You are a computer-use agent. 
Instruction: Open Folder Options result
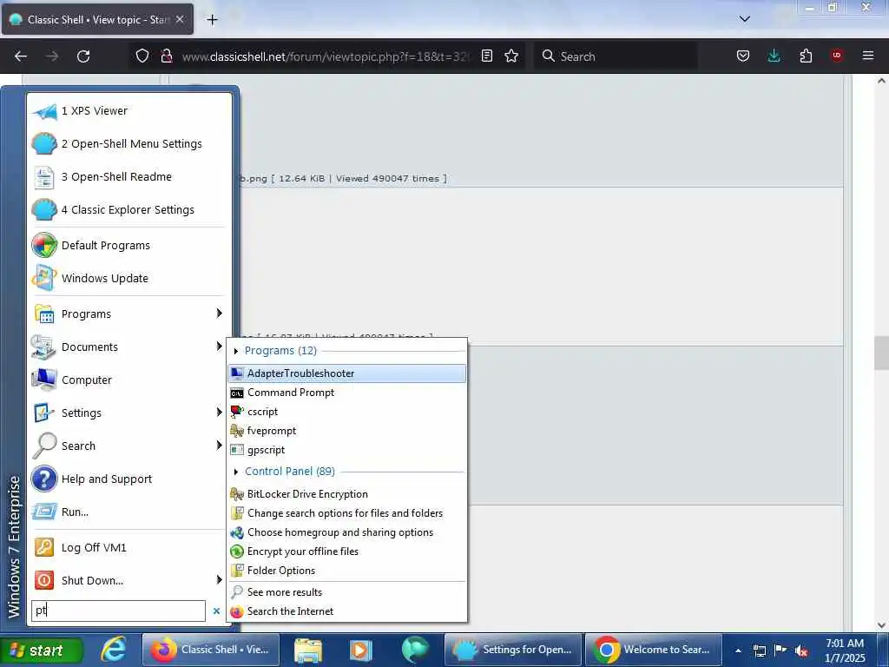(347, 571)
